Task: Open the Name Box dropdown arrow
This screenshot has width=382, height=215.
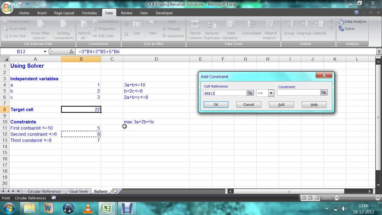Action: [45, 52]
